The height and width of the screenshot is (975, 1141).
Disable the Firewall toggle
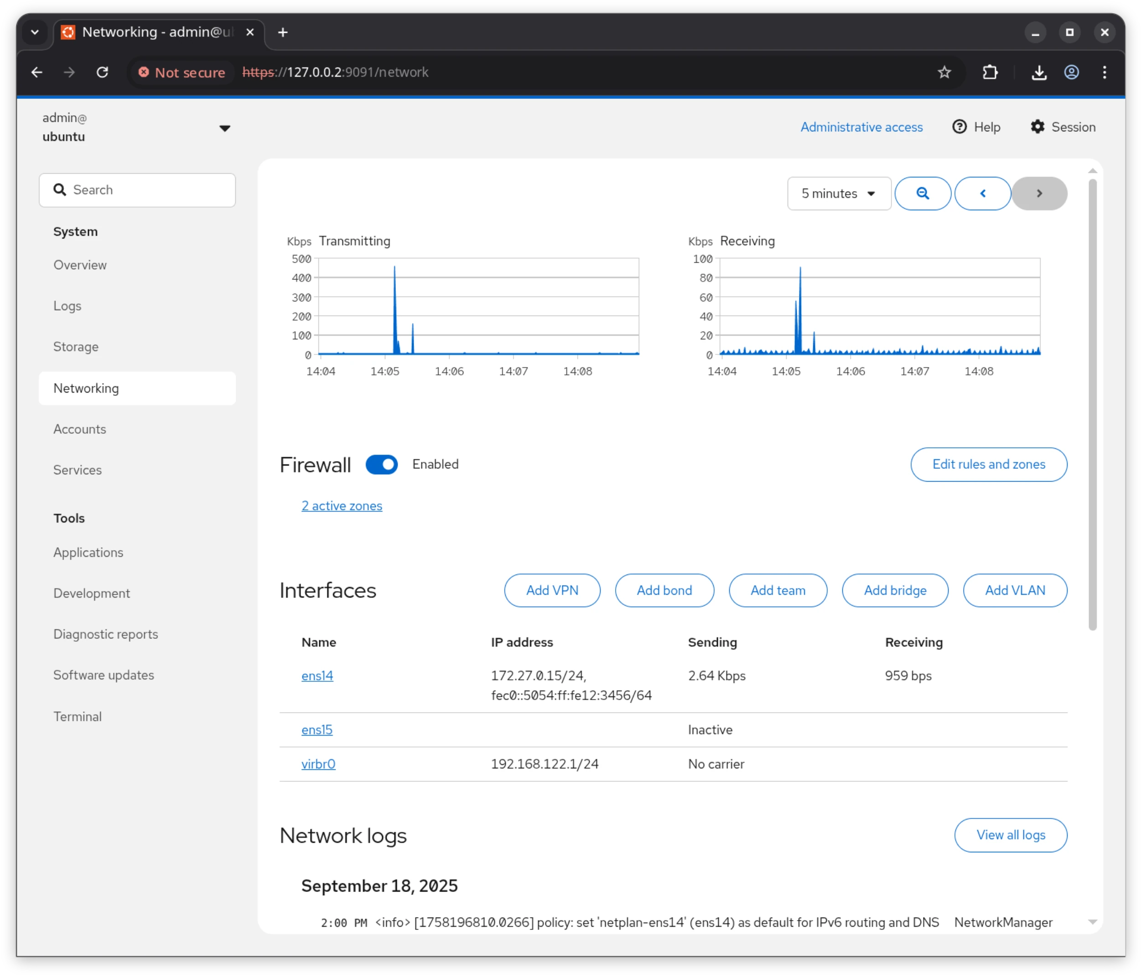point(382,464)
